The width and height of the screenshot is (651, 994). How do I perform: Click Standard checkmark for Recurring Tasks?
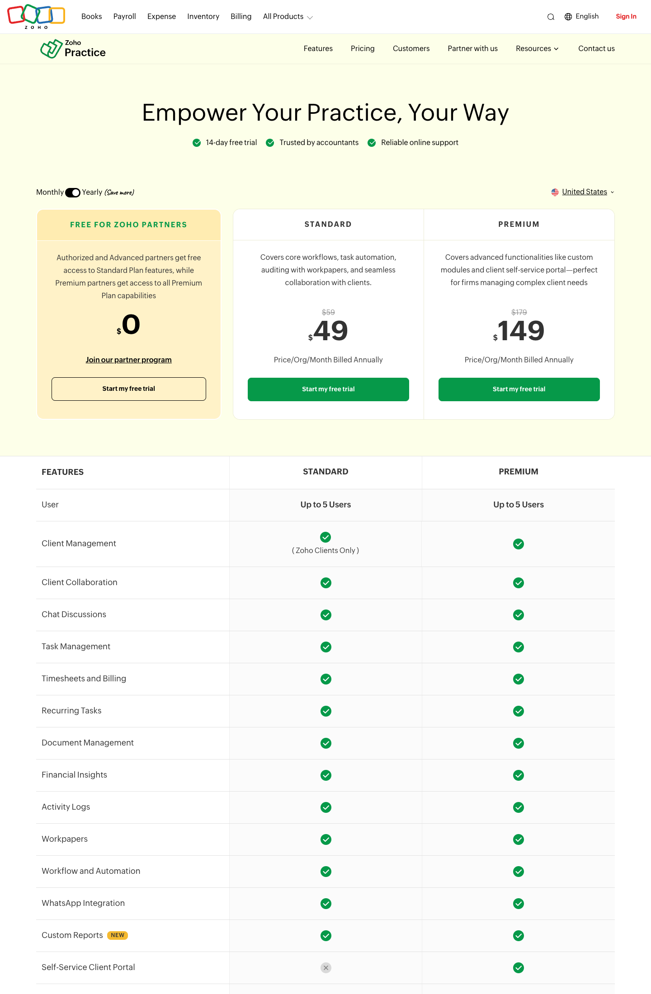point(326,711)
